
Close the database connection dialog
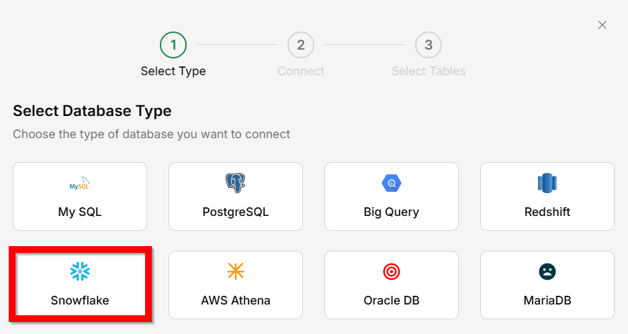[x=602, y=25]
